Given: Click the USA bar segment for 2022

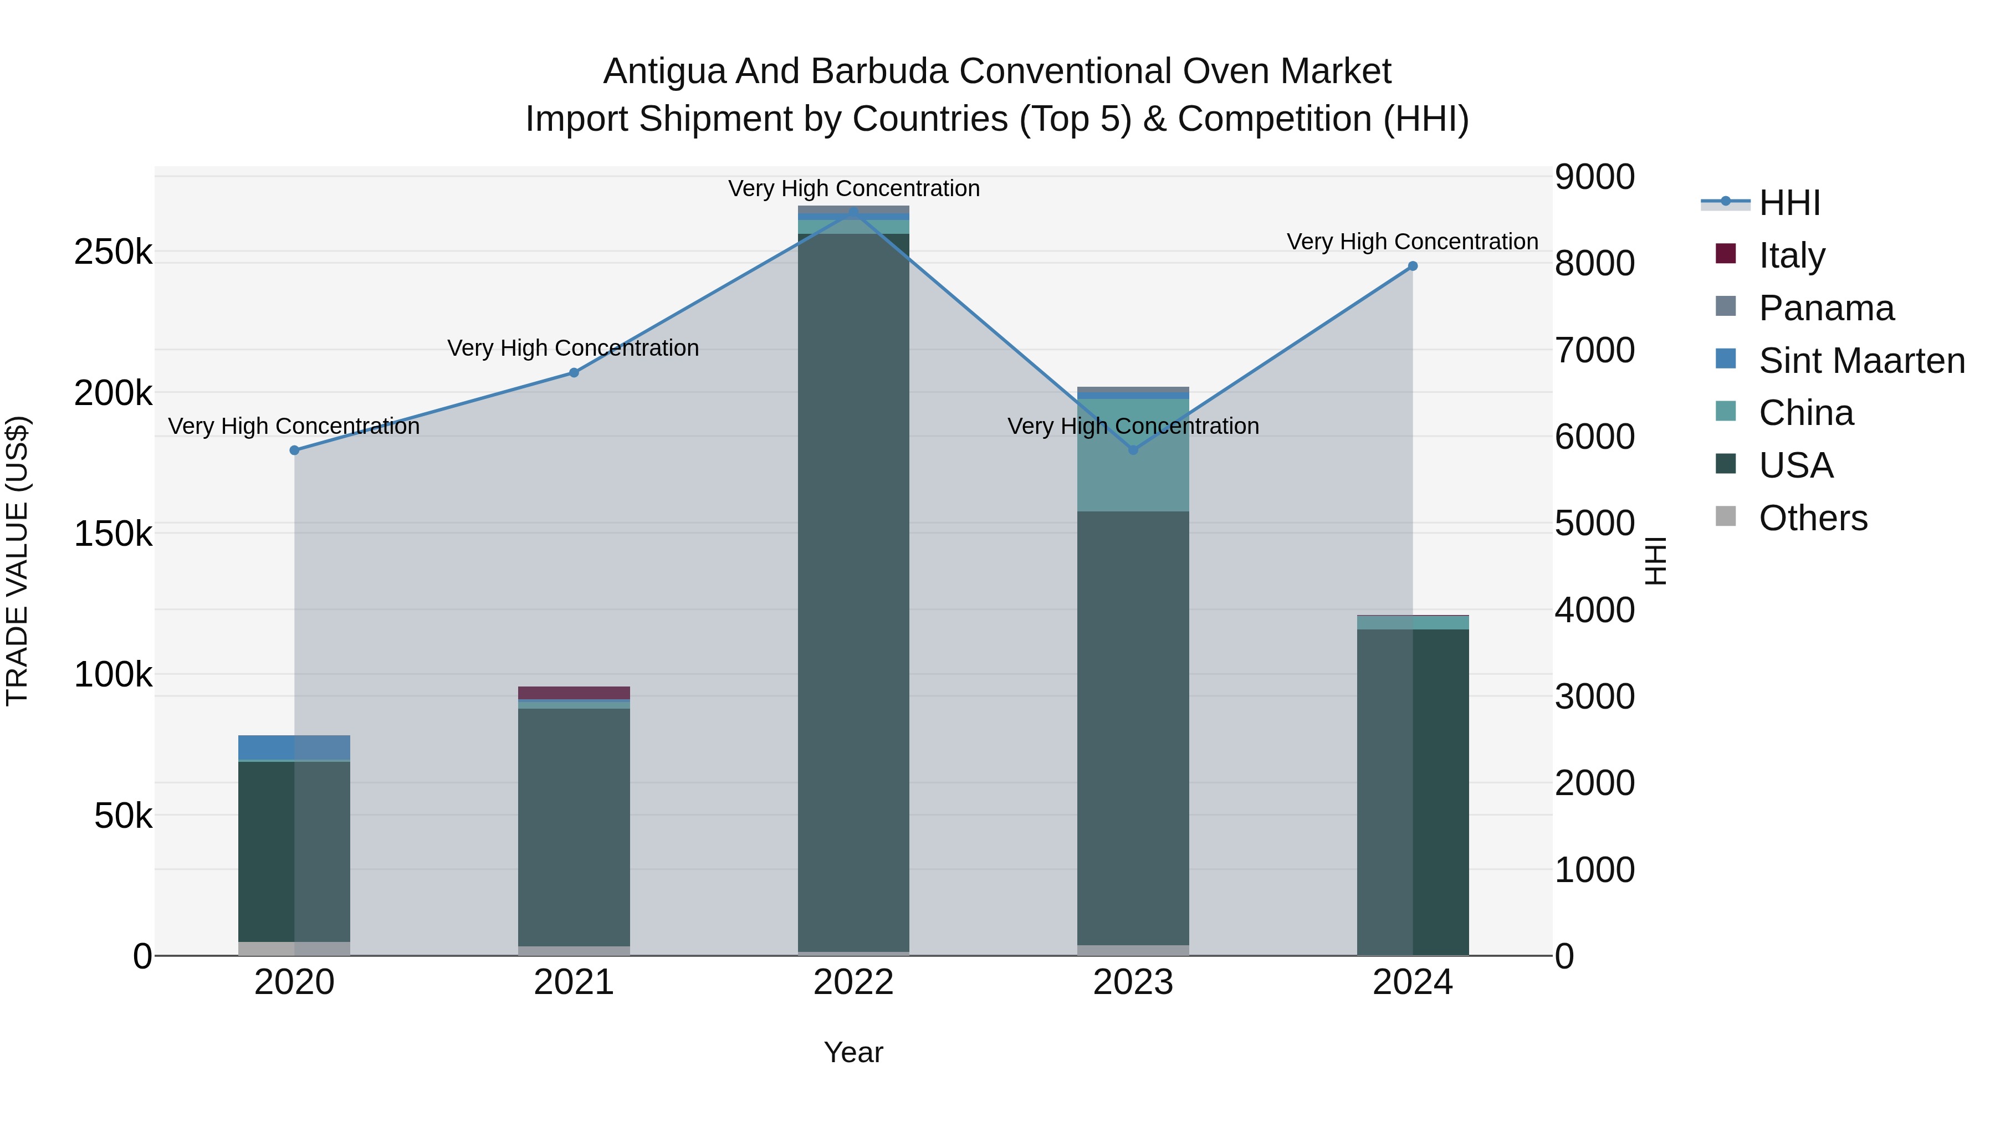Looking at the screenshot, I should 853,592.
